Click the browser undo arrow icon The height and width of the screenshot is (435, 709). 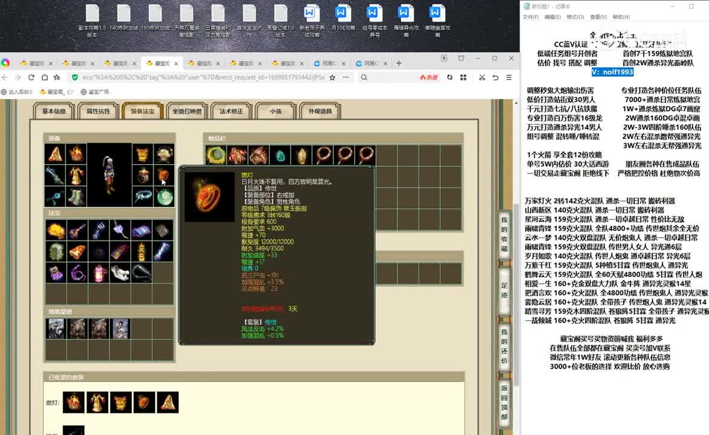point(495,77)
